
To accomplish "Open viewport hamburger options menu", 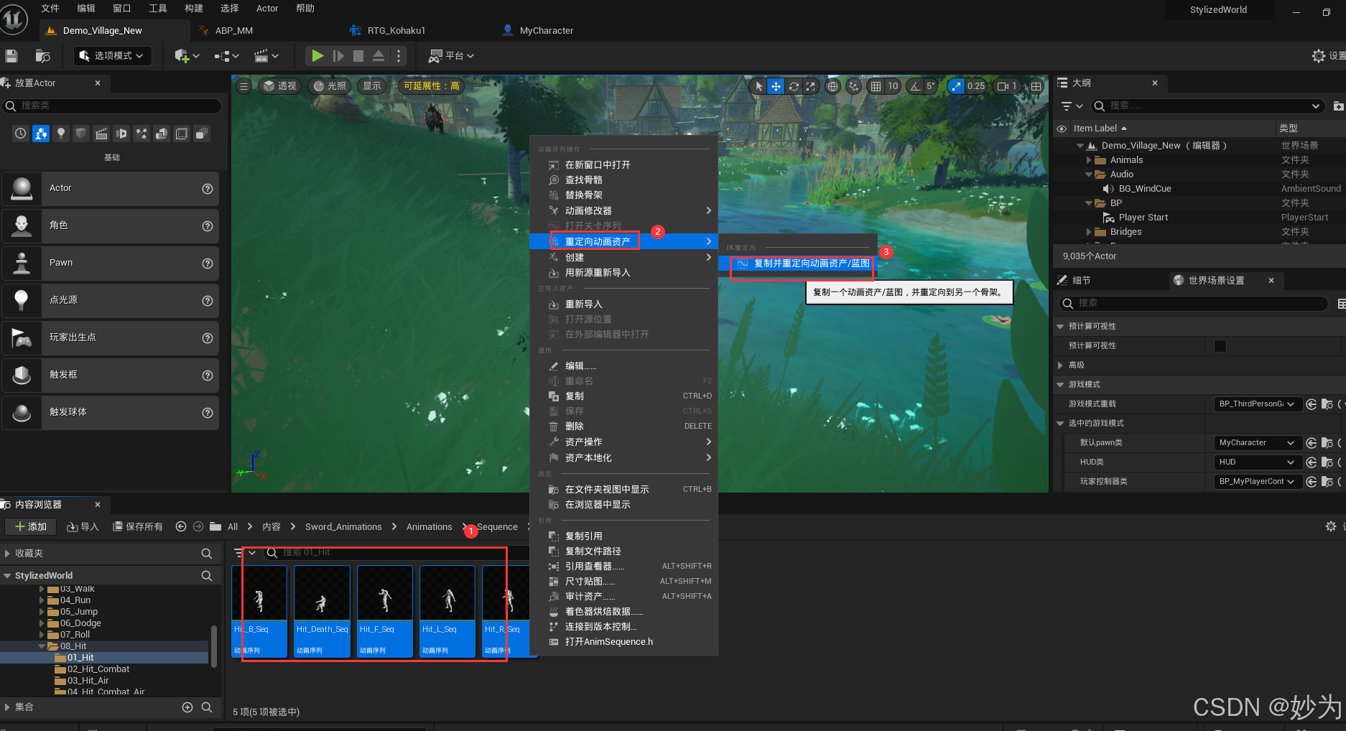I will coord(243,86).
